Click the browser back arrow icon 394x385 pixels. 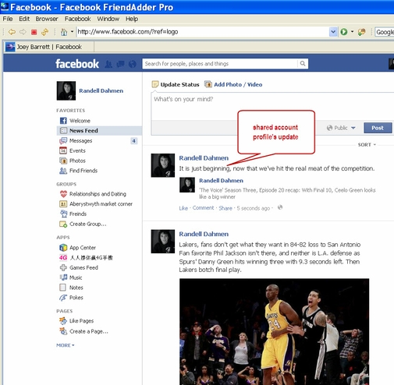[x=12, y=32]
